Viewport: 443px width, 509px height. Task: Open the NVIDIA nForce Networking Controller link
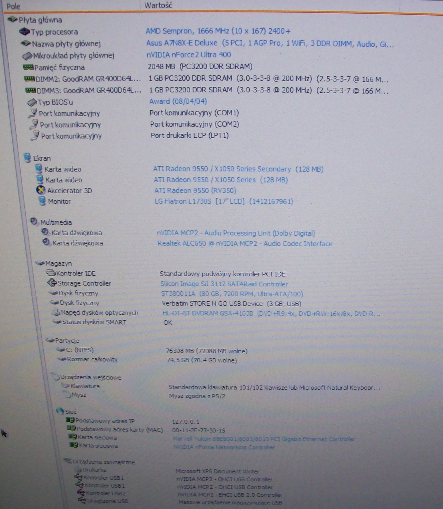coord(224,447)
